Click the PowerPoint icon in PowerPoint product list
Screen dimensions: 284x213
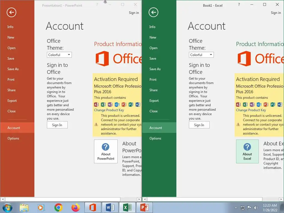click(124, 105)
